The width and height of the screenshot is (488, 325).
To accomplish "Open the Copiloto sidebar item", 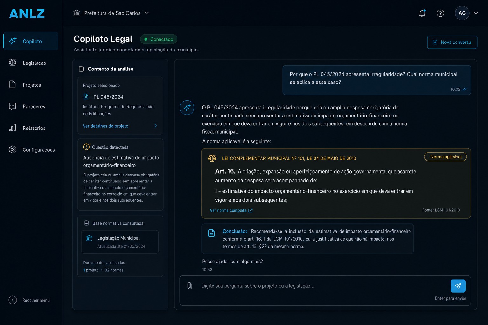I will tap(31, 41).
